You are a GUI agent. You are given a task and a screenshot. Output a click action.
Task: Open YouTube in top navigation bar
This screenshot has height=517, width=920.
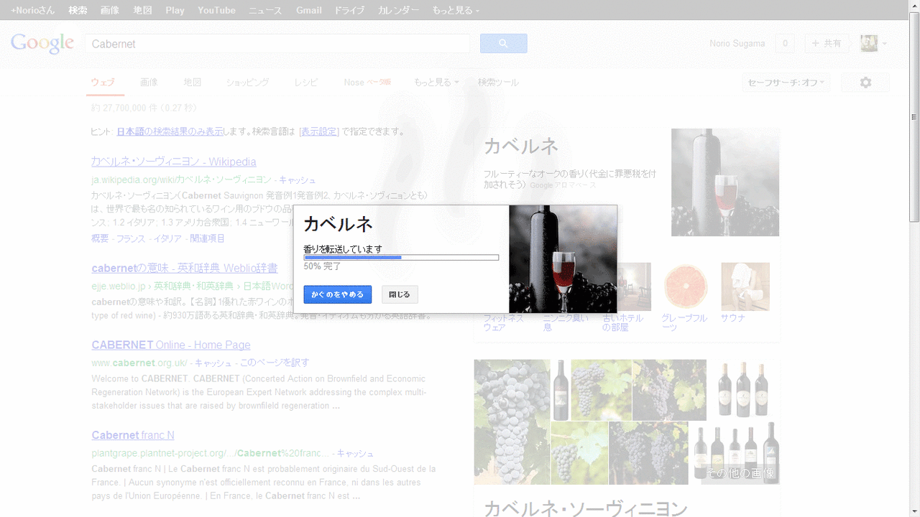tap(216, 10)
